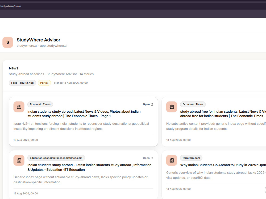Click the newspaper icon on the terratern.com card
Image resolution: width=266 pixels, height=199 pixels.
click(x=172, y=160)
